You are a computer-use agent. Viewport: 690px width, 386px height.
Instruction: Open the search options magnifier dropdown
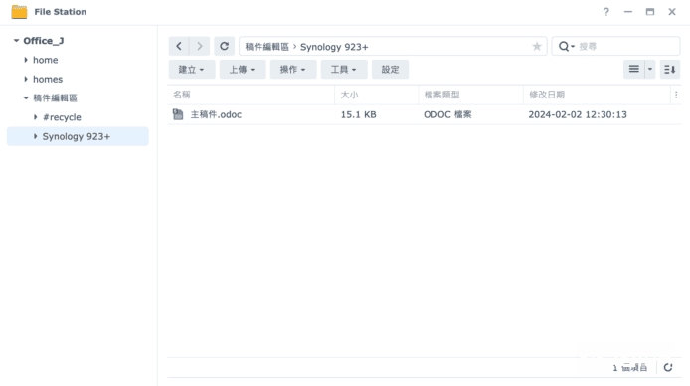(567, 46)
